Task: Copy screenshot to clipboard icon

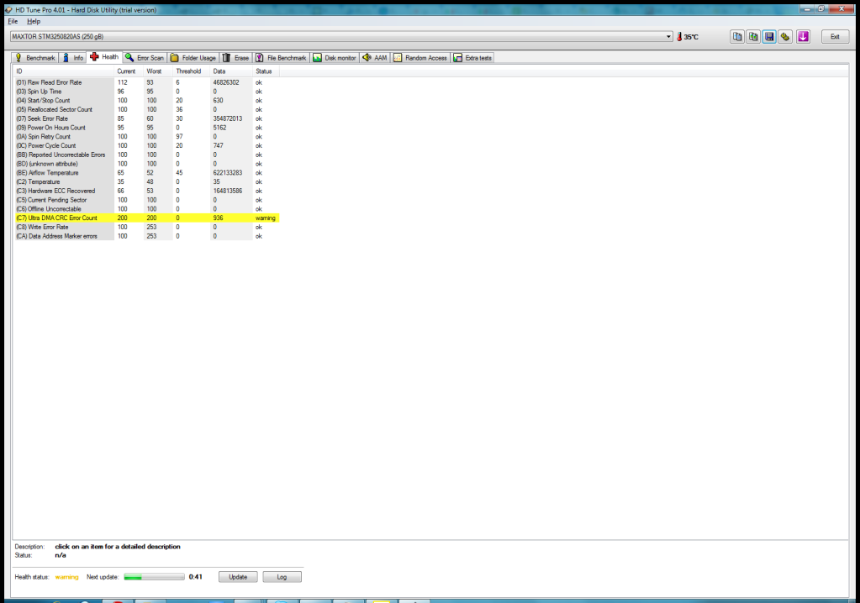Action: 753,37
